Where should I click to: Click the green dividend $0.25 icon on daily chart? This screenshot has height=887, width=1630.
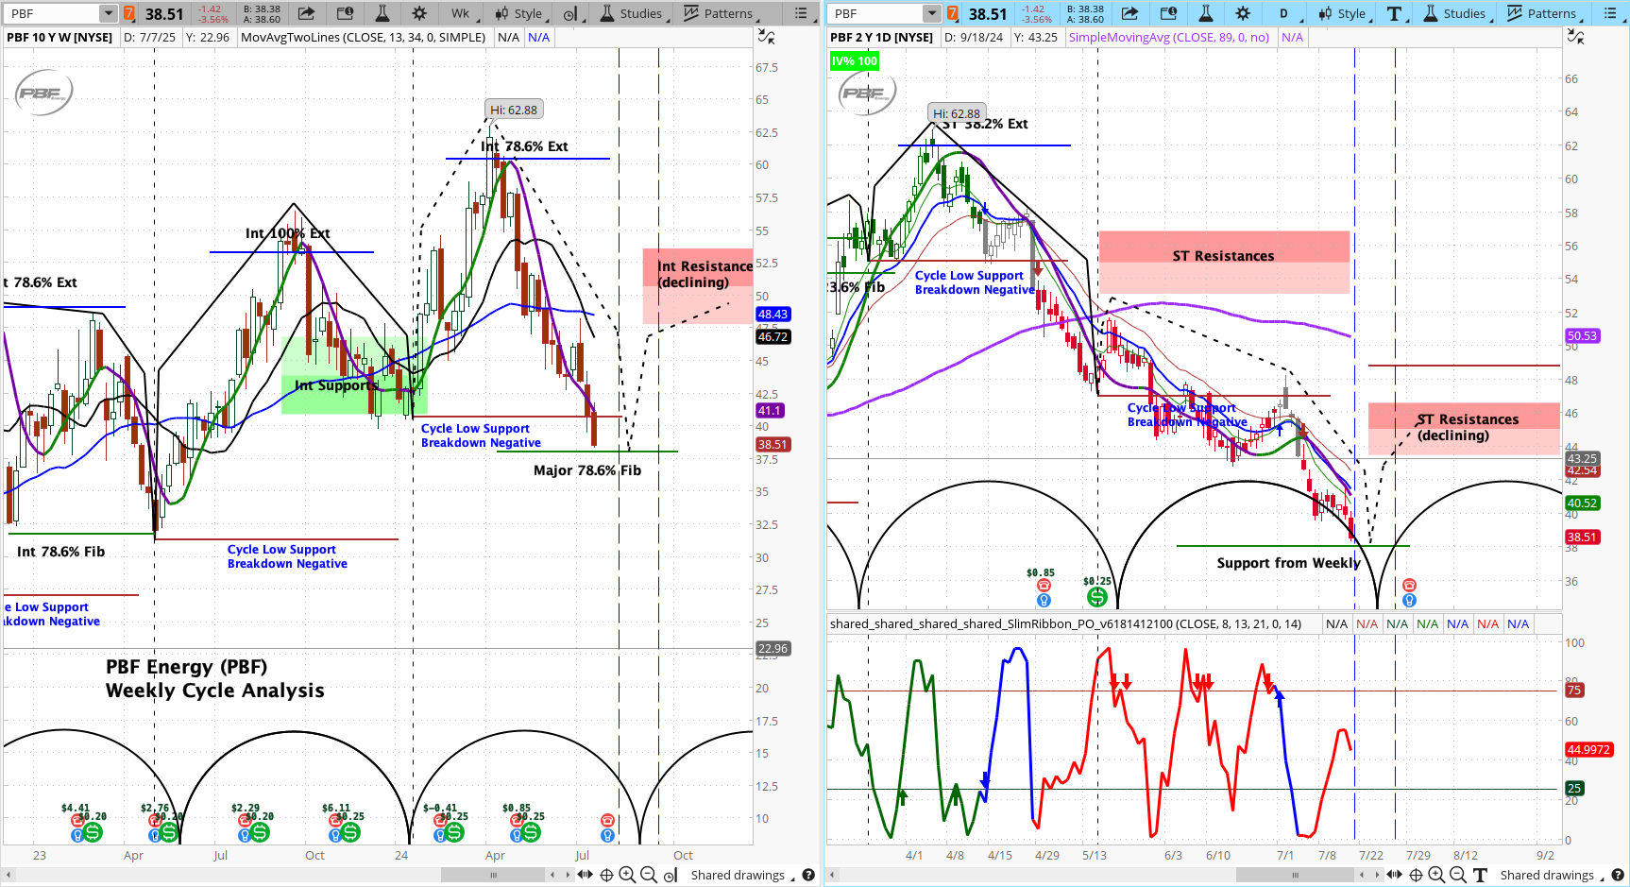(x=1096, y=596)
